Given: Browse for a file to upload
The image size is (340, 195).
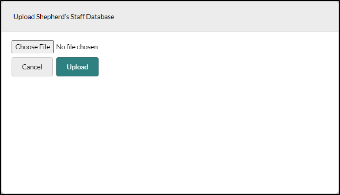Looking at the screenshot, I should coord(33,47).
